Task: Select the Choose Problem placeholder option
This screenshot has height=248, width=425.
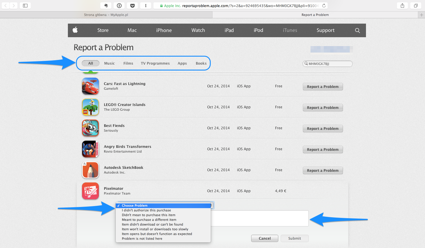Action: coord(163,205)
